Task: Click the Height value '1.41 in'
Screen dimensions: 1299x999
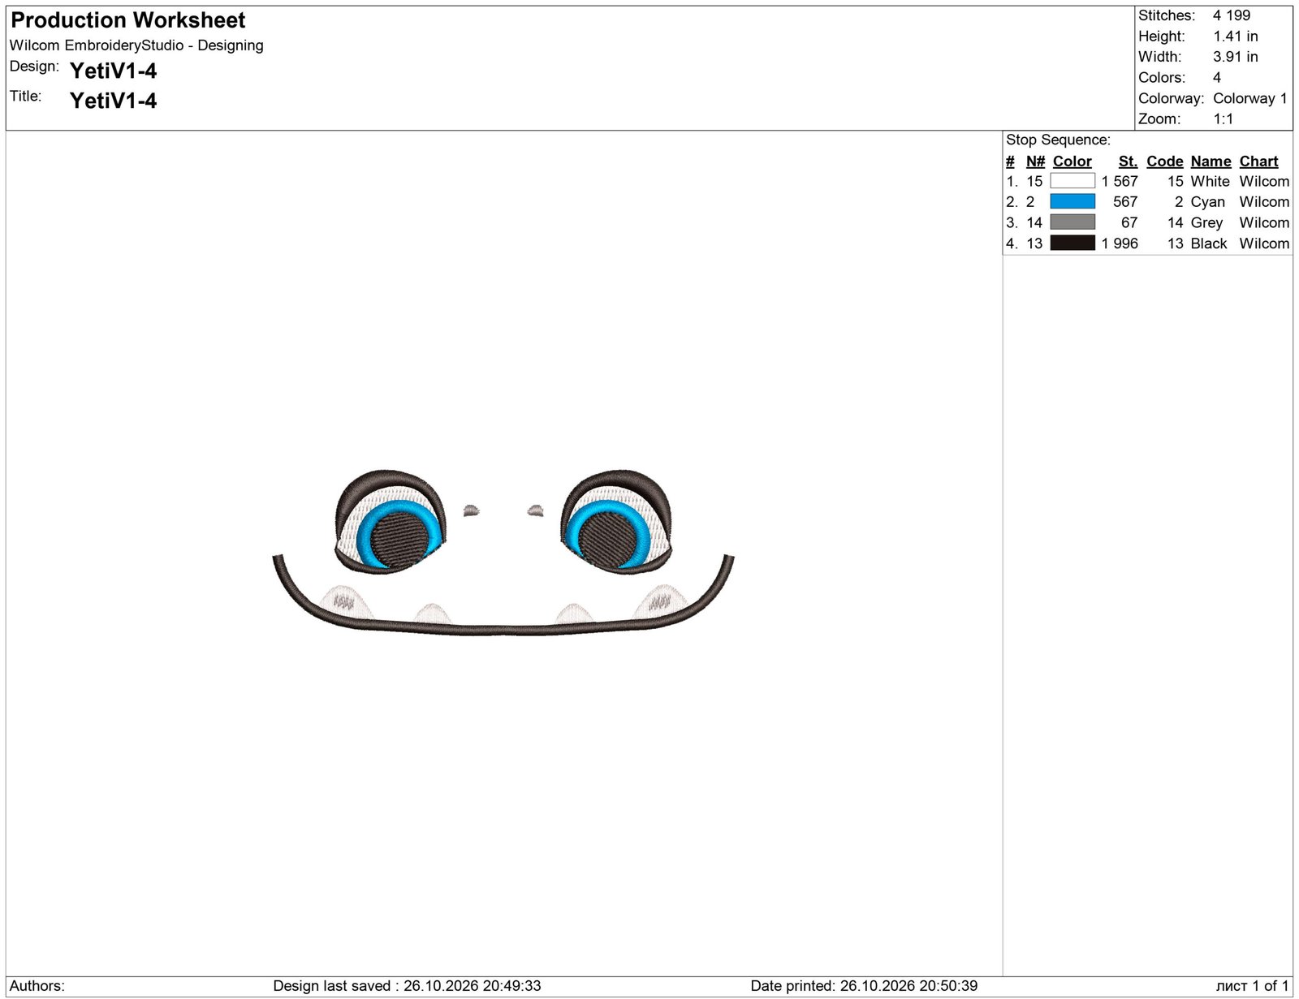Action: (1236, 37)
